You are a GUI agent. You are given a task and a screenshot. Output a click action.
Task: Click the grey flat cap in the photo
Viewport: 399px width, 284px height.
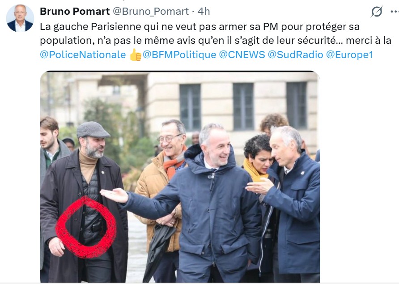[x=93, y=130]
